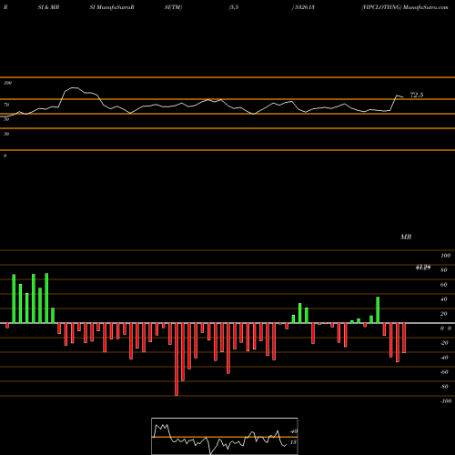This screenshot has height=455, width=455.
Task: Click the tallest green bar on the right side
Action: point(378,310)
